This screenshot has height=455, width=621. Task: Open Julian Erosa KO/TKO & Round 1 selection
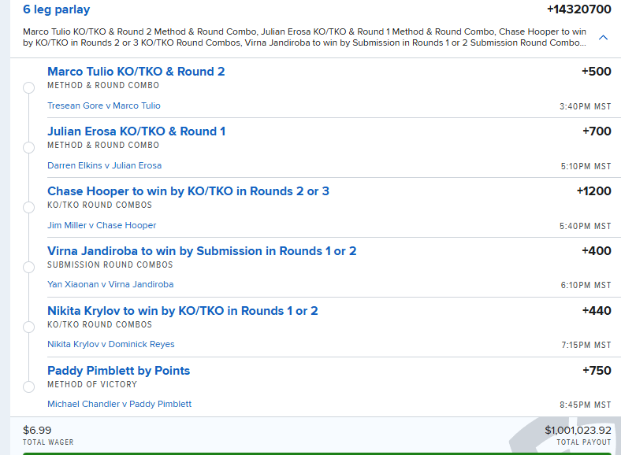point(136,131)
